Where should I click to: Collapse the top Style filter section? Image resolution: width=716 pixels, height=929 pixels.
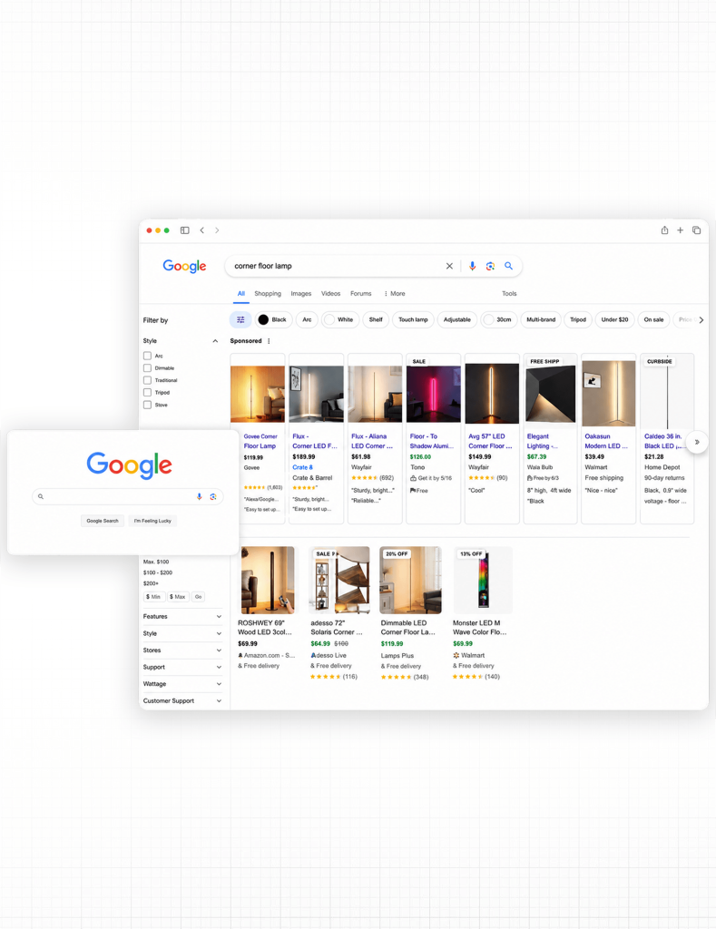[215, 341]
